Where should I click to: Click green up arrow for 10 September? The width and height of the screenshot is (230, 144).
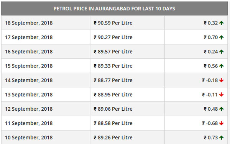click(221, 138)
